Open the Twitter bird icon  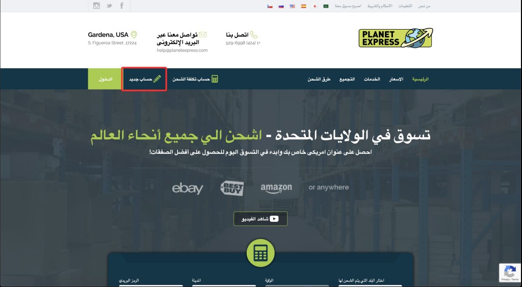coord(109,6)
